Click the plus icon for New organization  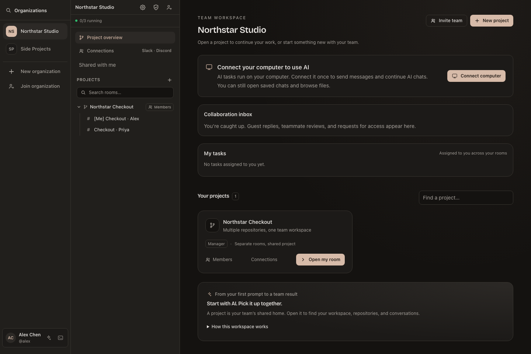[11, 72]
